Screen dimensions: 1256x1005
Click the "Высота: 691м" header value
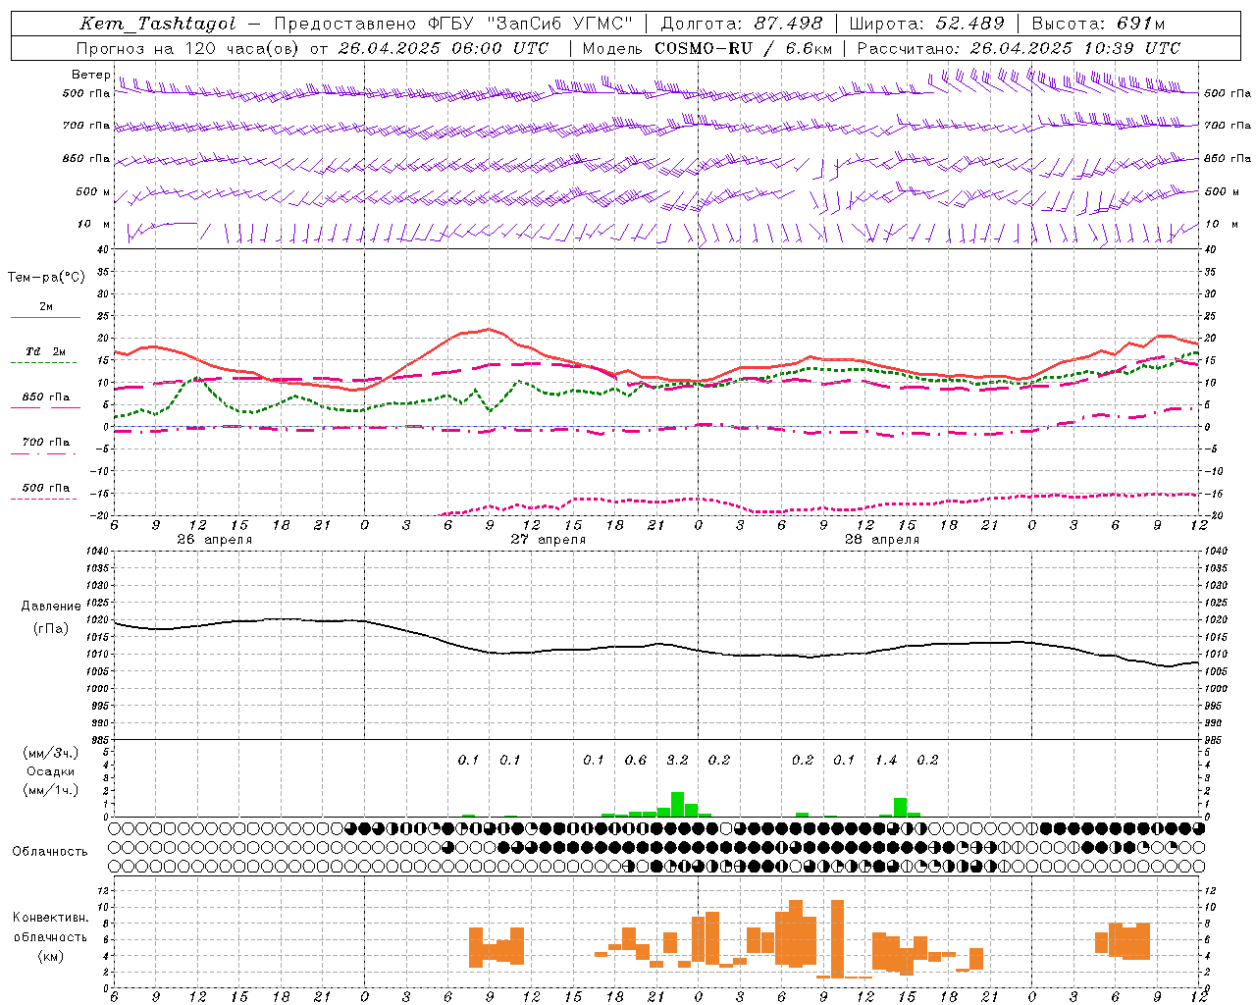tap(1099, 24)
